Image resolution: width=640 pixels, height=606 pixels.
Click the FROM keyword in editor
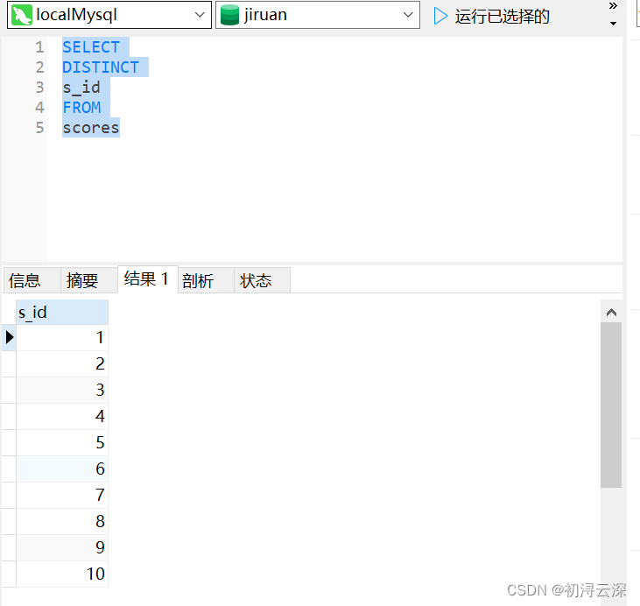pos(81,108)
